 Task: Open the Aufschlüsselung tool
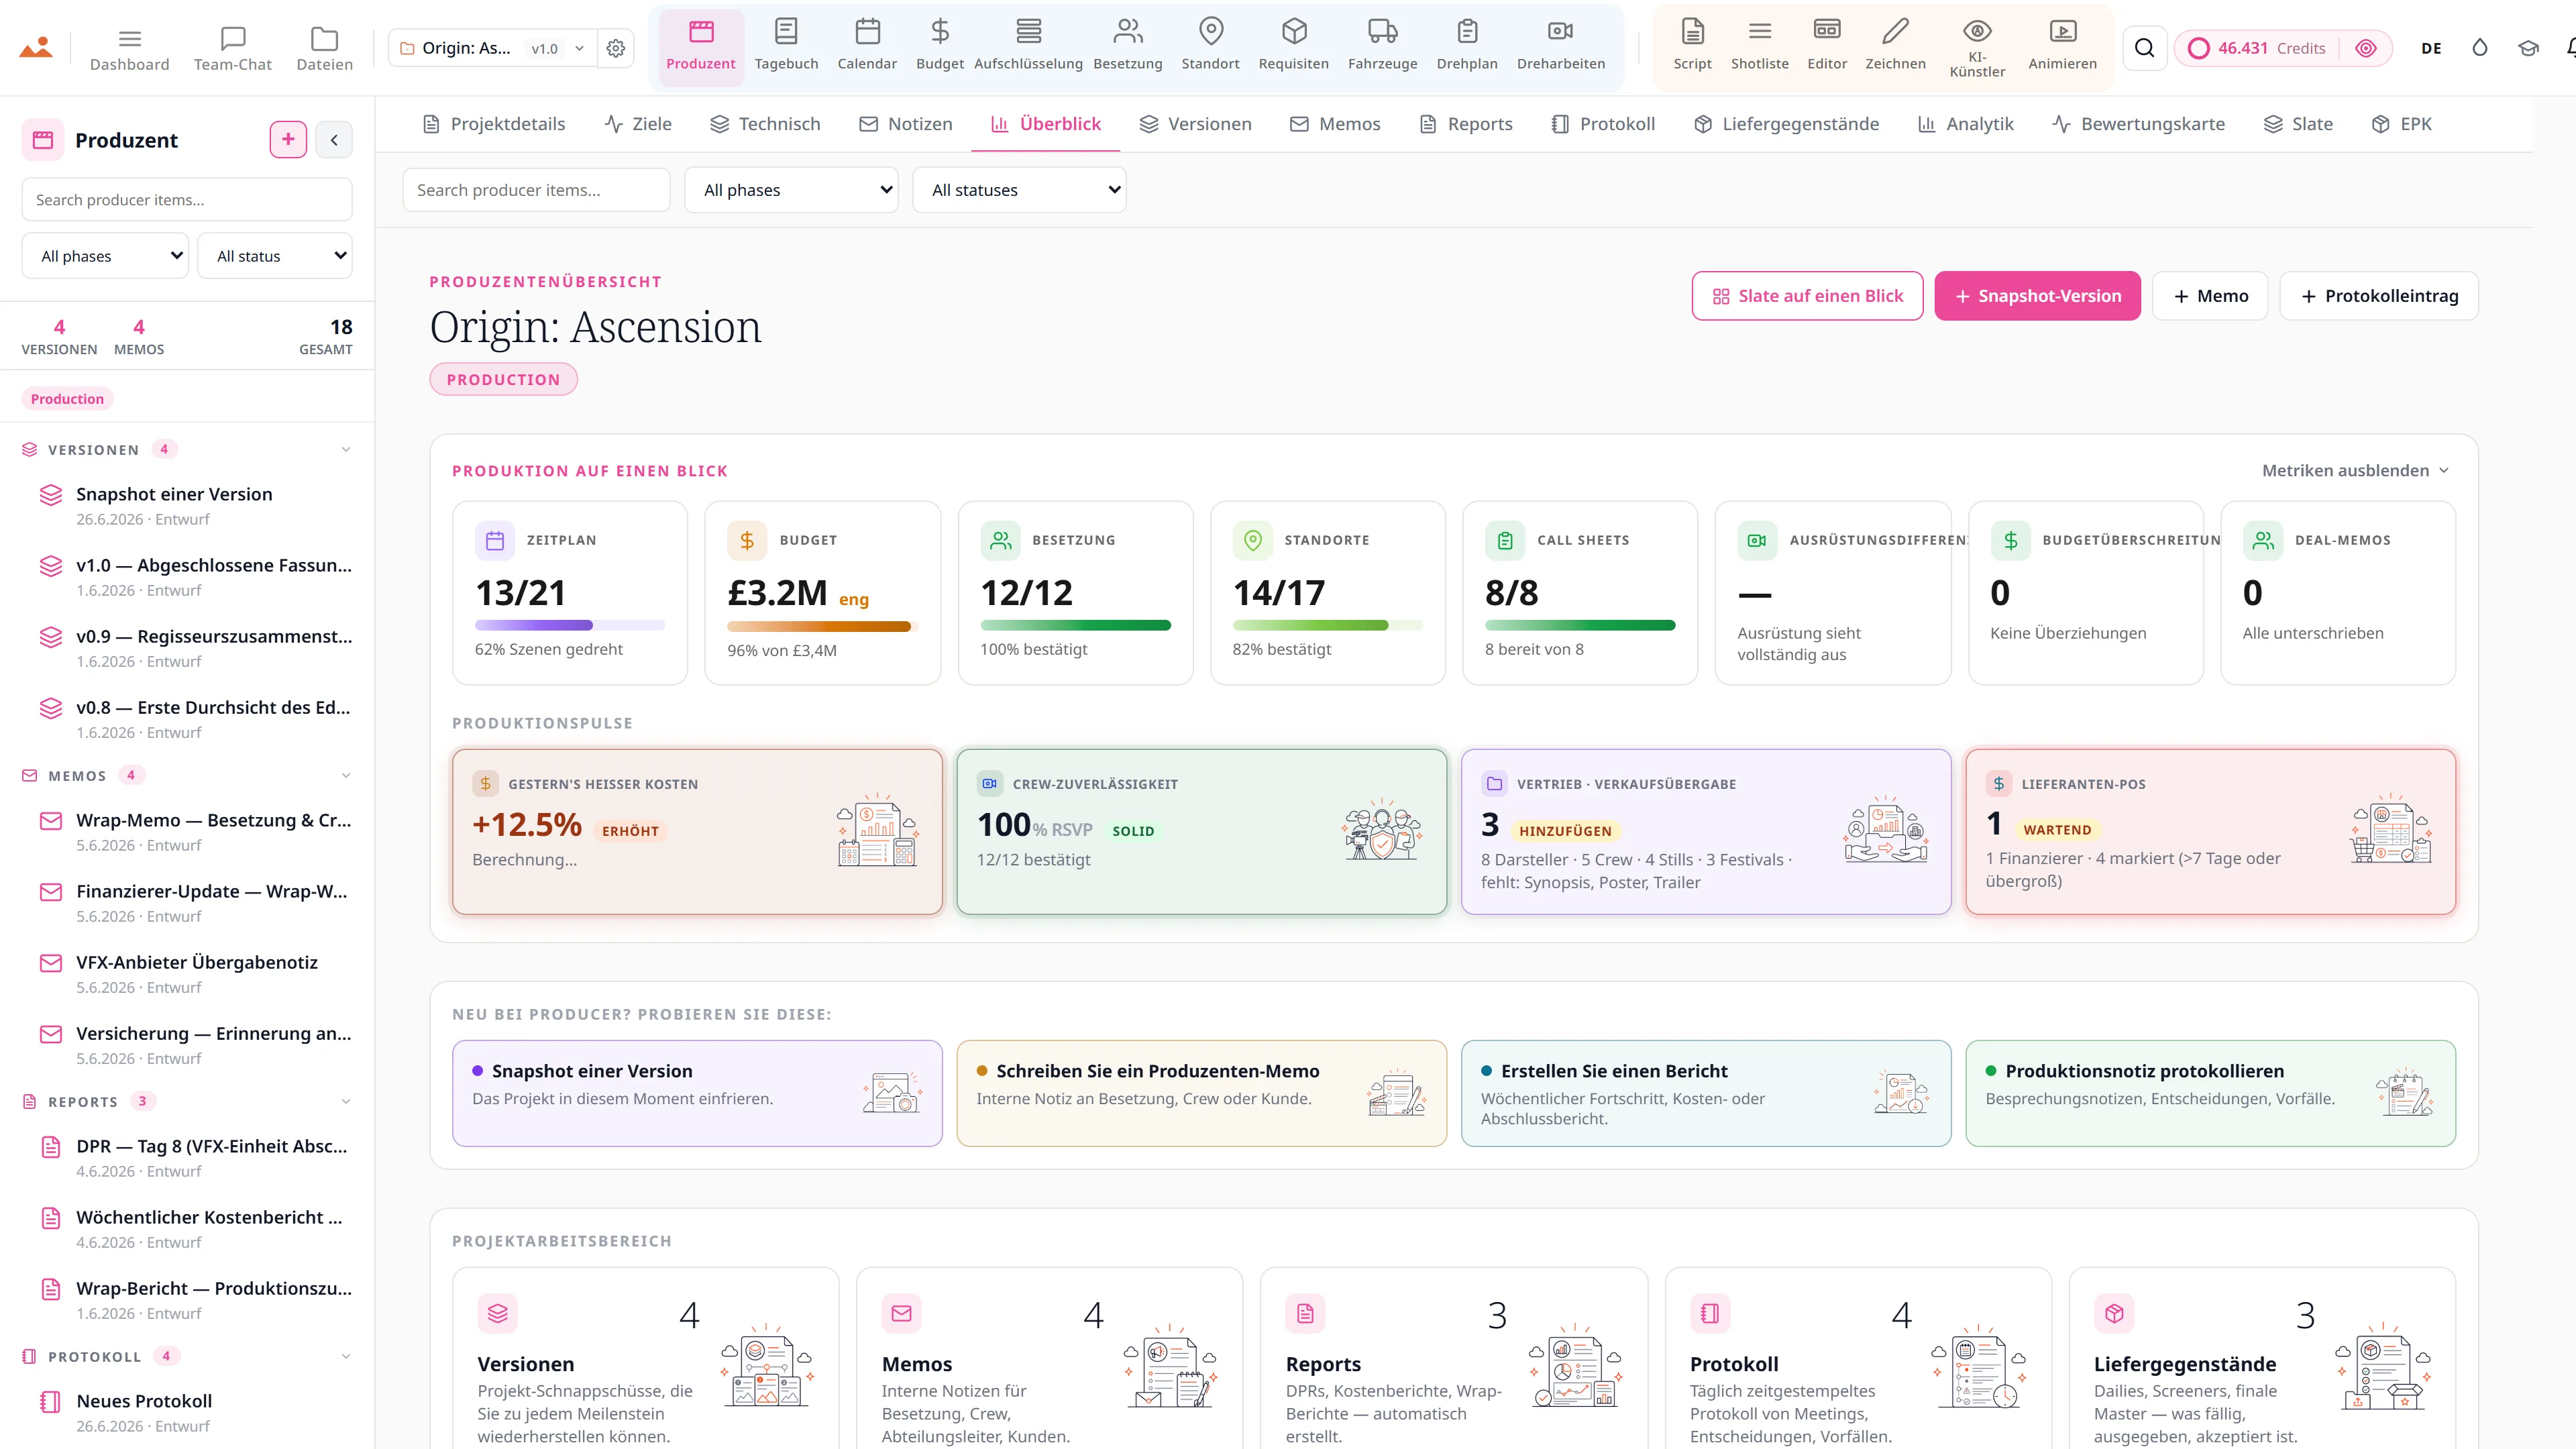point(1028,46)
